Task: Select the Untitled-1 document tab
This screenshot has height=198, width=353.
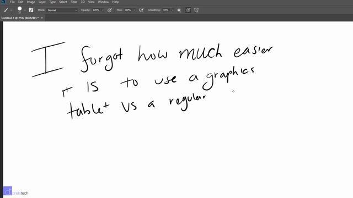Action: [20, 18]
